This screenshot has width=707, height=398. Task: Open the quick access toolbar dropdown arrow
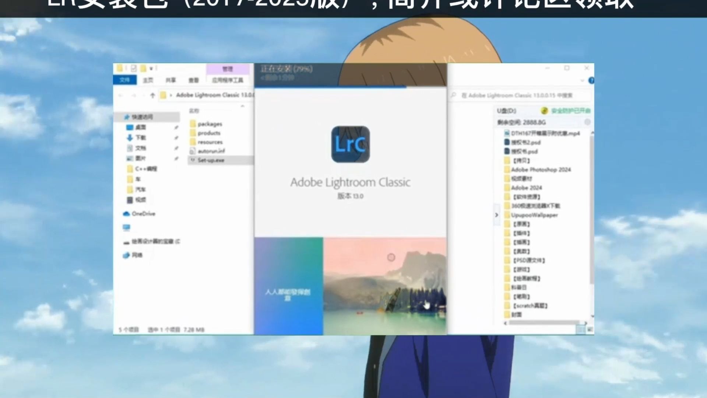coord(151,69)
